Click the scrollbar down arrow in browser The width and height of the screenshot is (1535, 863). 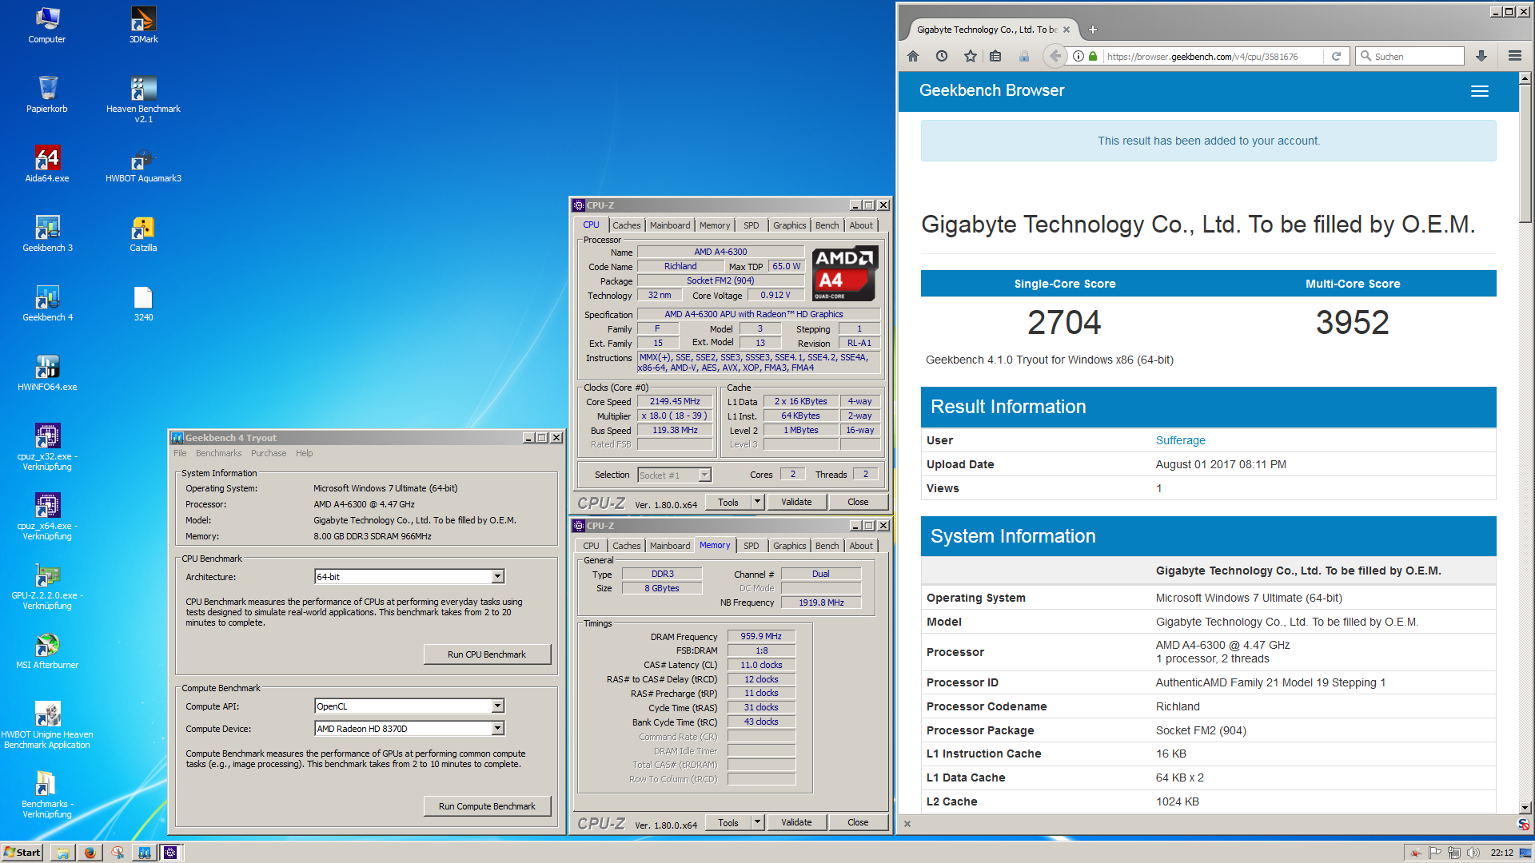(1525, 808)
